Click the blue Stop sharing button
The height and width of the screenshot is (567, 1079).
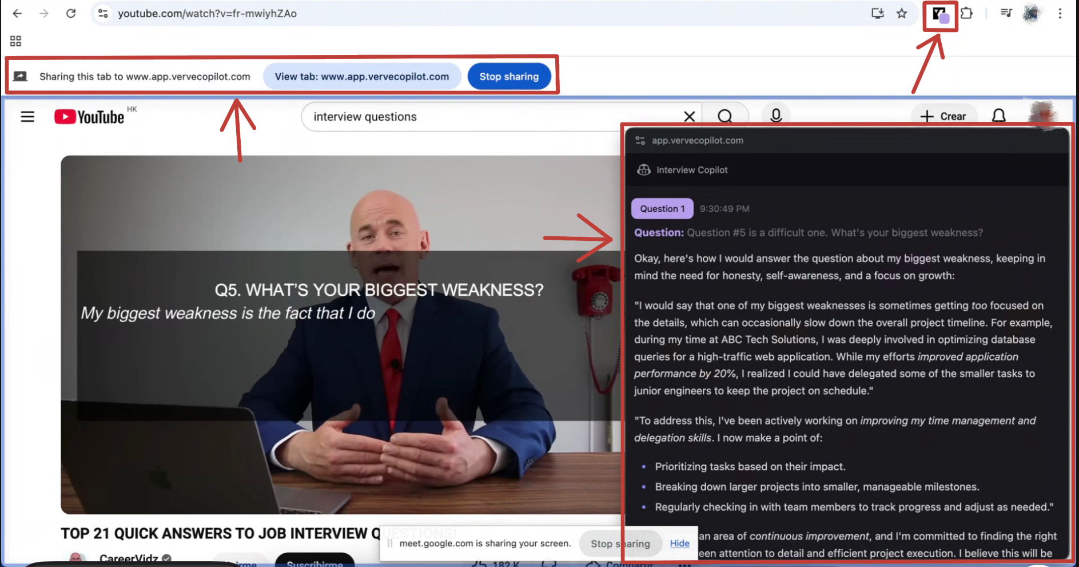coord(508,77)
